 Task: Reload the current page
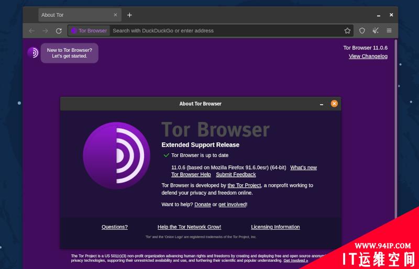pos(59,31)
